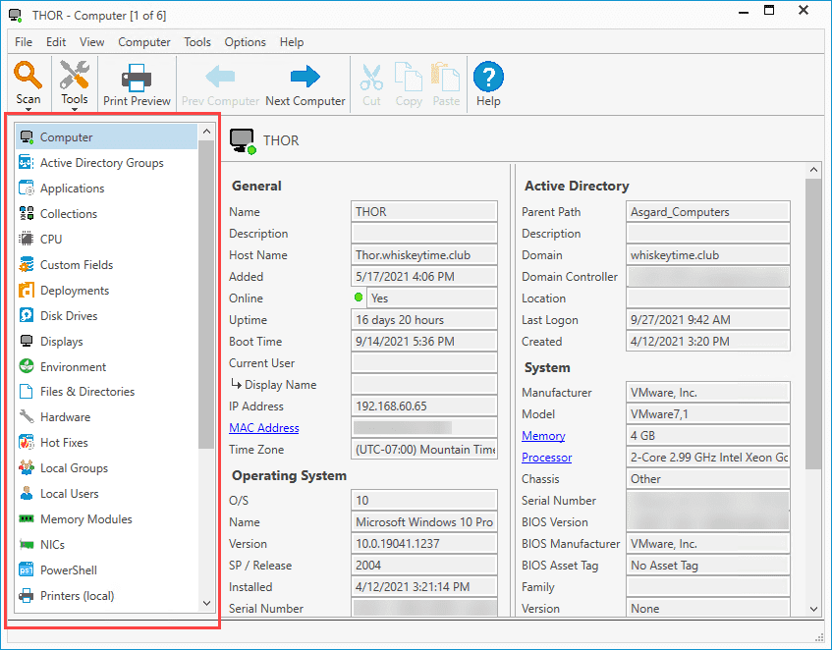This screenshot has height=650, width=832.
Task: Click details pane scroll-down arrow
Action: point(813,609)
